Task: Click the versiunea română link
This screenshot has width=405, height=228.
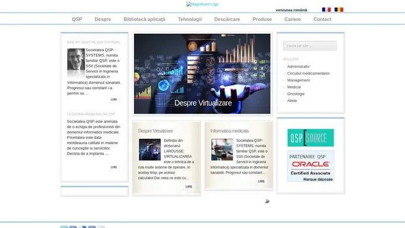Action: (291, 10)
